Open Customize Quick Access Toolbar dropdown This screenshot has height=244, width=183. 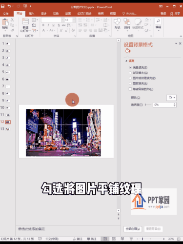tap(30, 6)
